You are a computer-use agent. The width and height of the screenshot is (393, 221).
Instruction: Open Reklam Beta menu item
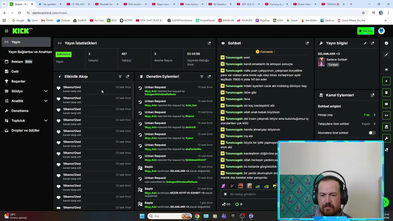(x=26, y=62)
